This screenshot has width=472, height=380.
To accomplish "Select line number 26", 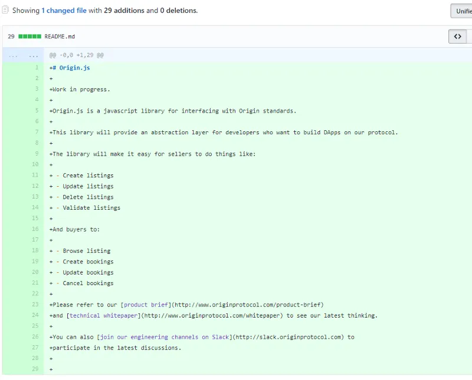I will [x=35, y=337].
